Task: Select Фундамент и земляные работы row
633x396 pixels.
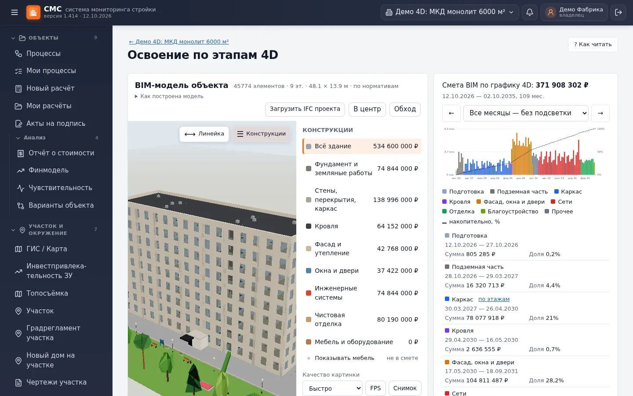Action: pos(362,169)
